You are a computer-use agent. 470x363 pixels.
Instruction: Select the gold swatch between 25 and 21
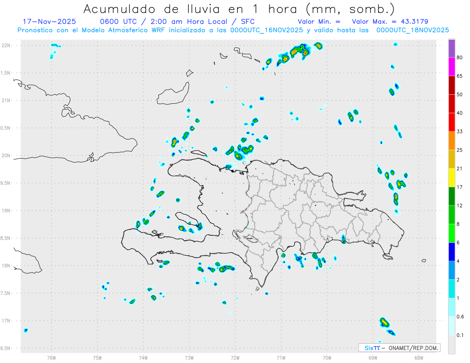point(452,159)
